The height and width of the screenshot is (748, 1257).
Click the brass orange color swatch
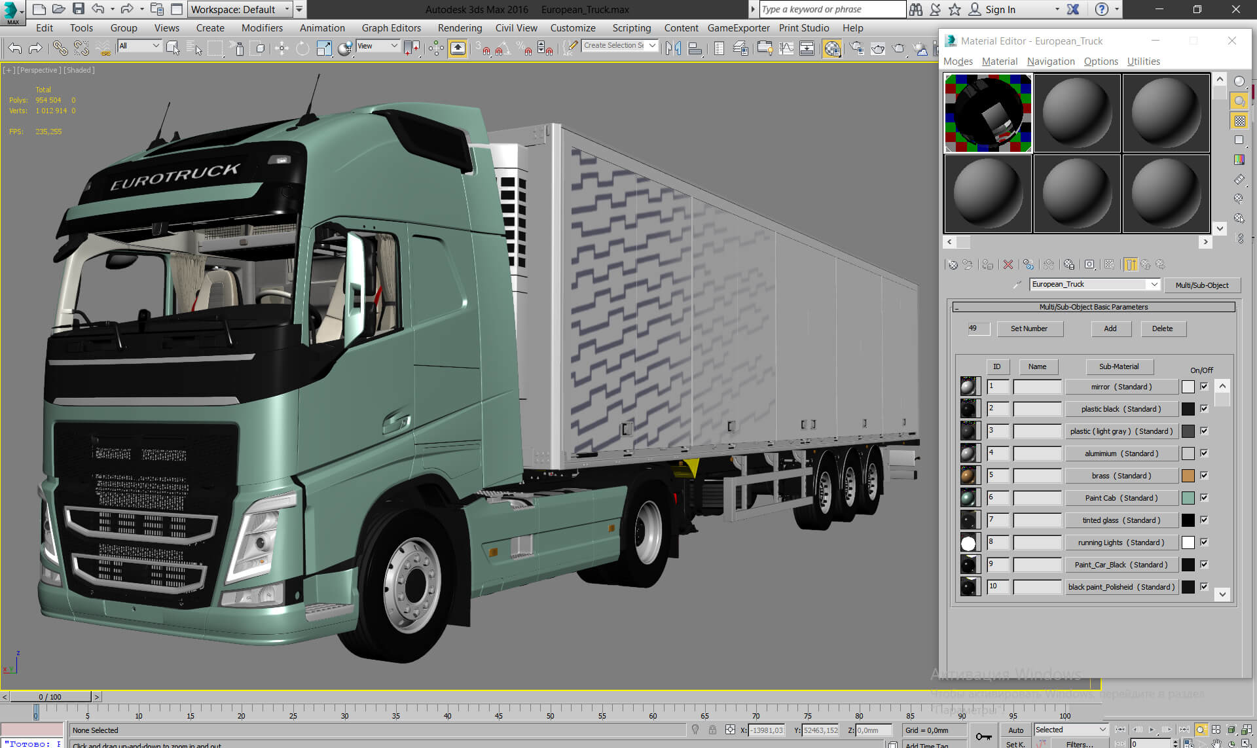tap(1188, 476)
